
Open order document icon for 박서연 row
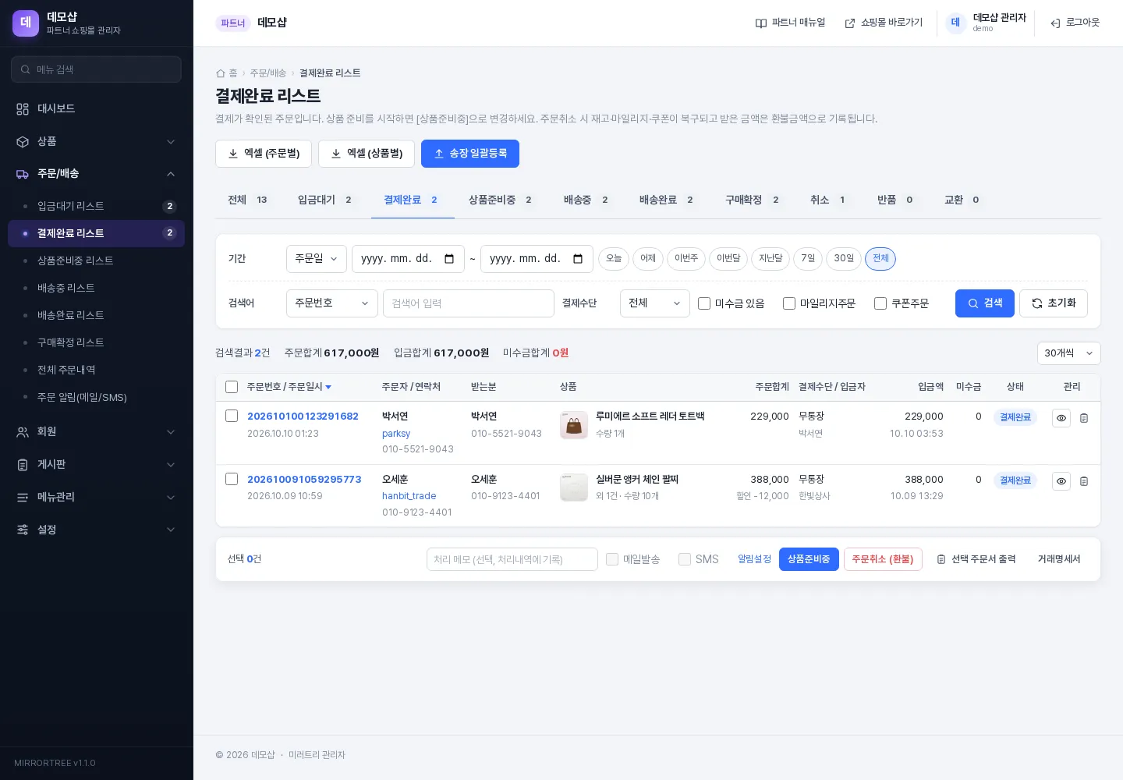[1084, 418]
